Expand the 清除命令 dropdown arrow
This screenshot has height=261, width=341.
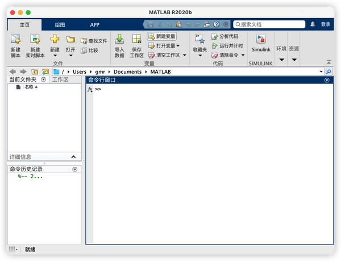243,55
